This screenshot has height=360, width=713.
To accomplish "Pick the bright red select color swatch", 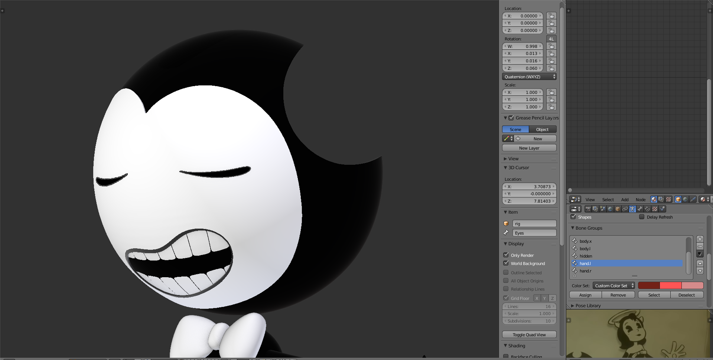I will pyautogui.click(x=671, y=285).
